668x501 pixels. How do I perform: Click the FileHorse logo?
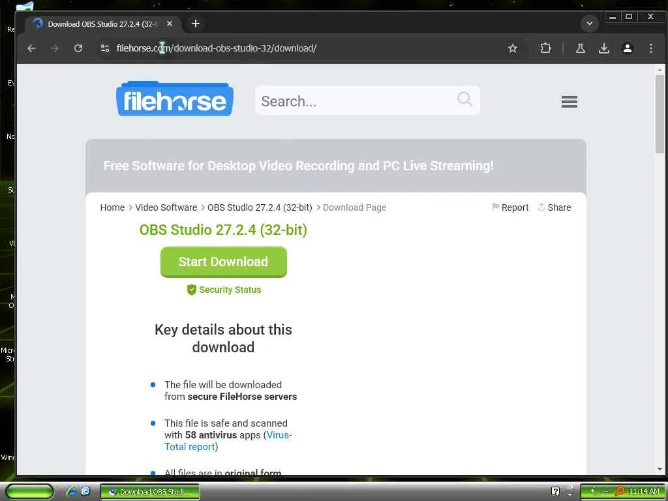[175, 99]
